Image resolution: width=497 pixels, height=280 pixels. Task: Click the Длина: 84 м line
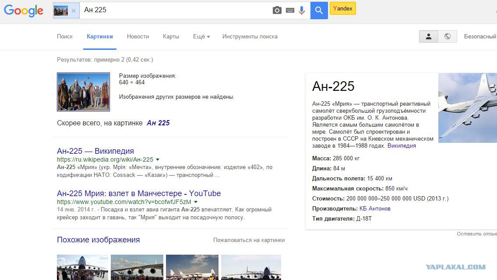329,169
